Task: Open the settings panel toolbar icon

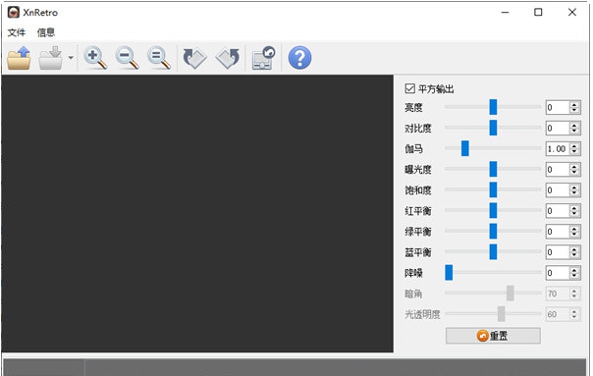Action: pyautogui.click(x=263, y=58)
